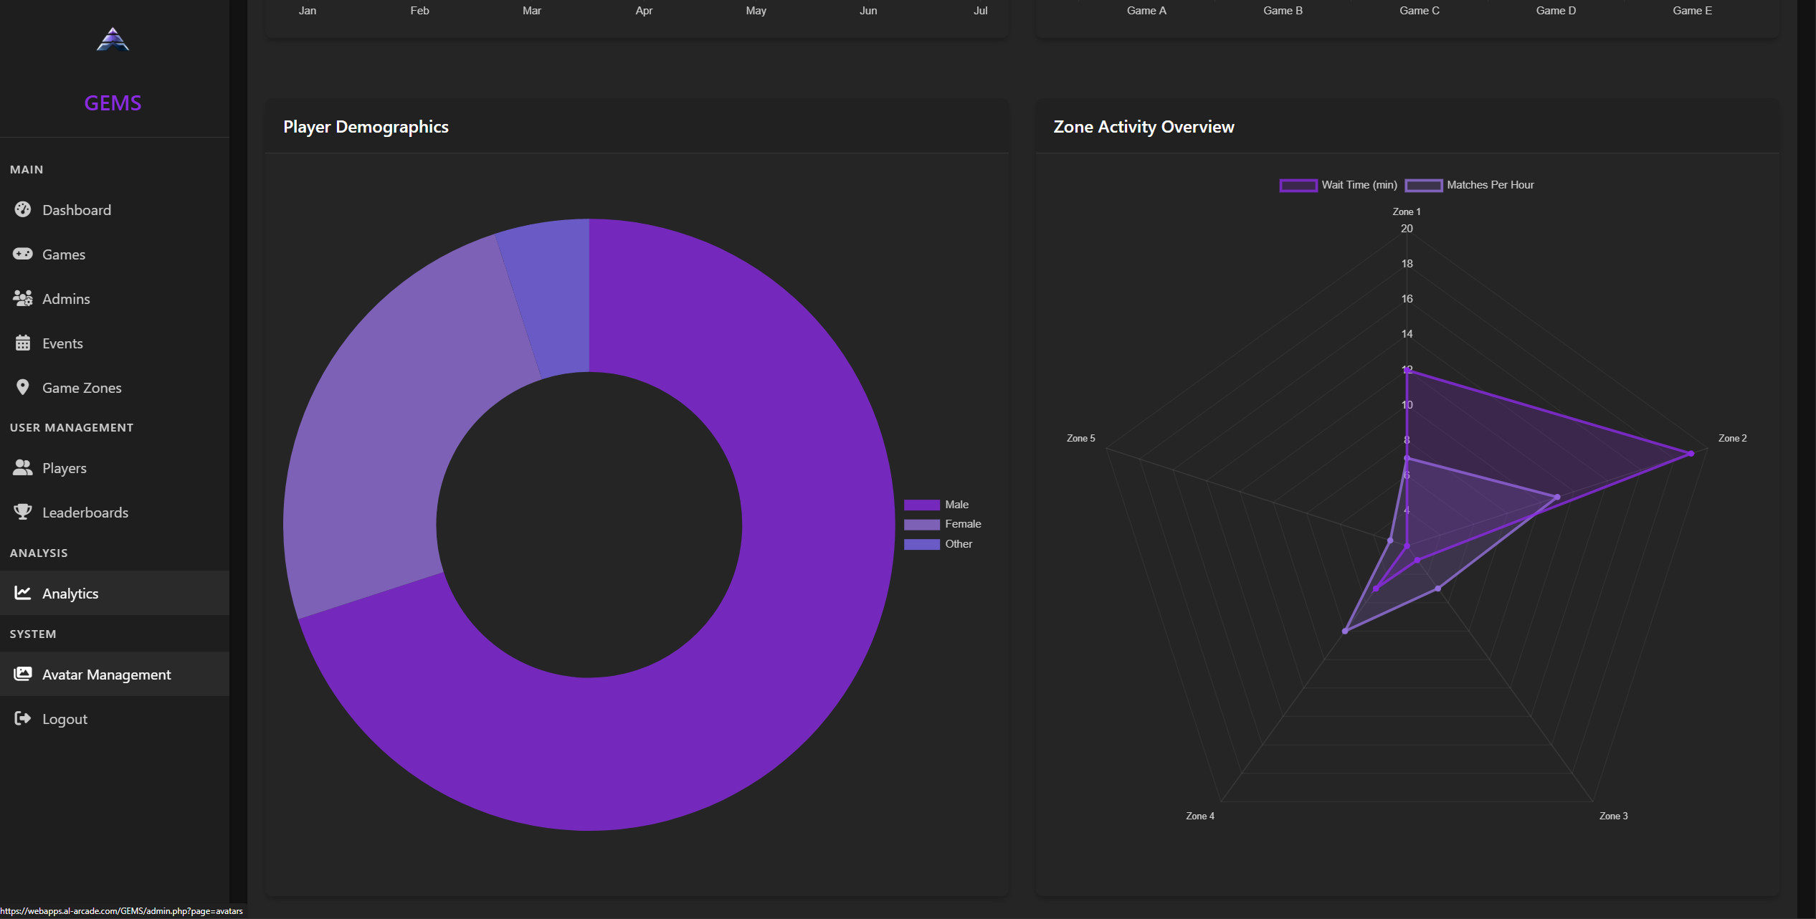Click the Dashboard palette icon
This screenshot has width=1816, height=919.
point(23,209)
